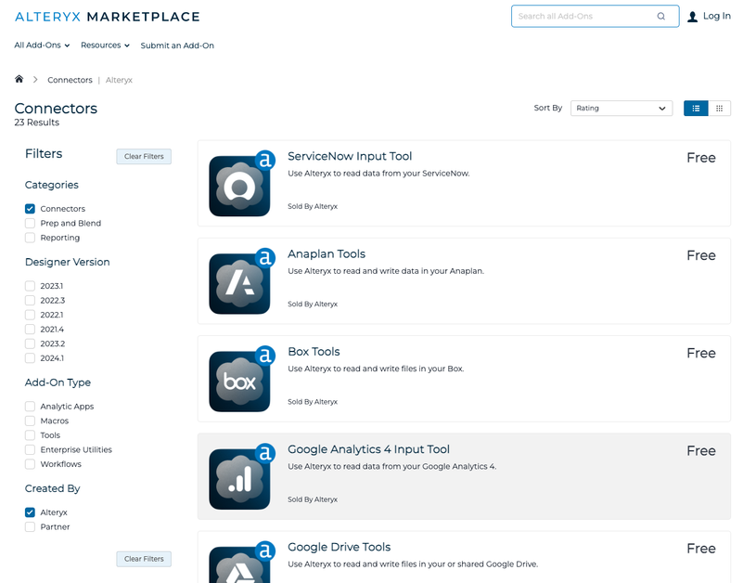Click the search magnifier icon
The height and width of the screenshot is (583, 756).
[x=660, y=16]
